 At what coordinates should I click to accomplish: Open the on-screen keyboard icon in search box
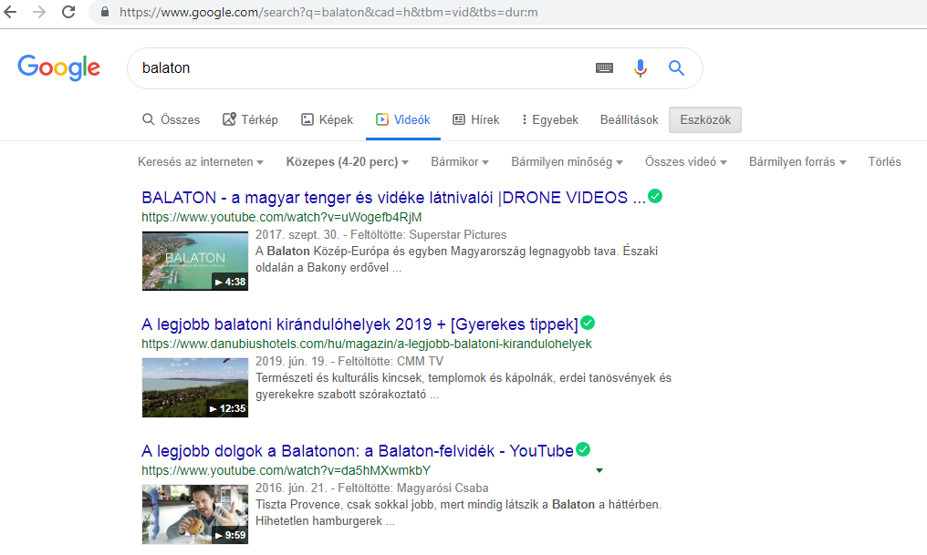tap(604, 68)
